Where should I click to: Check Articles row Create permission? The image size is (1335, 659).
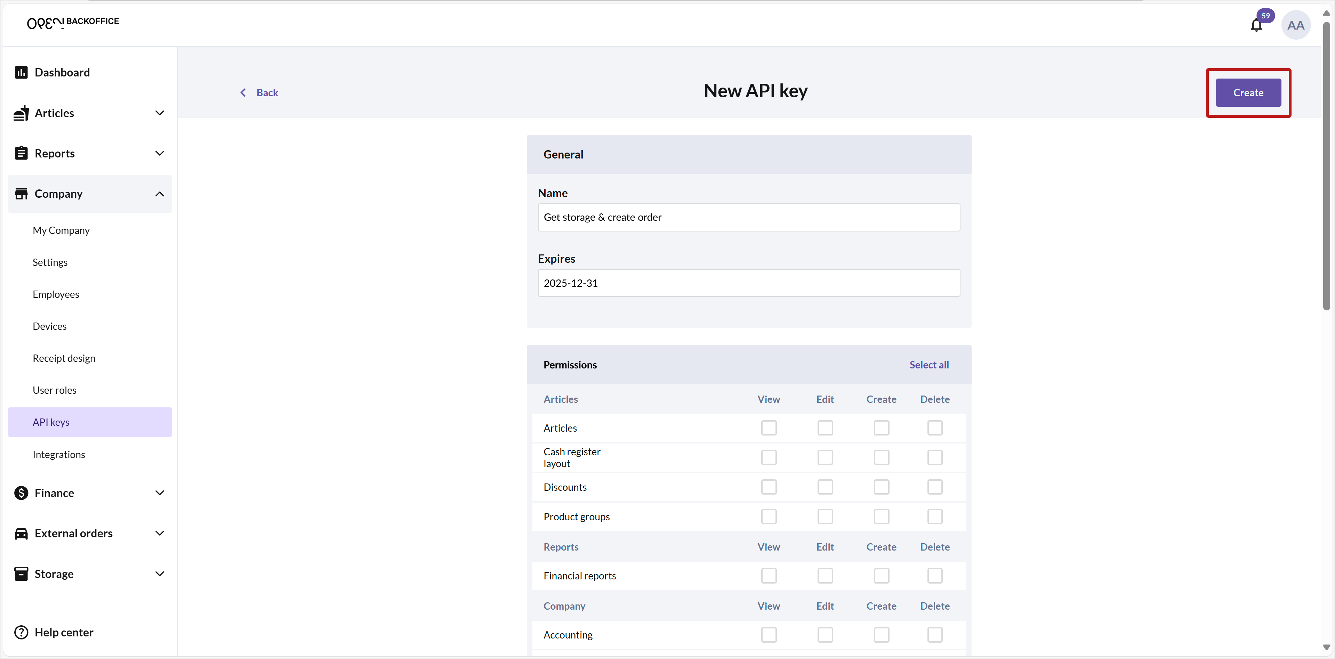882,428
